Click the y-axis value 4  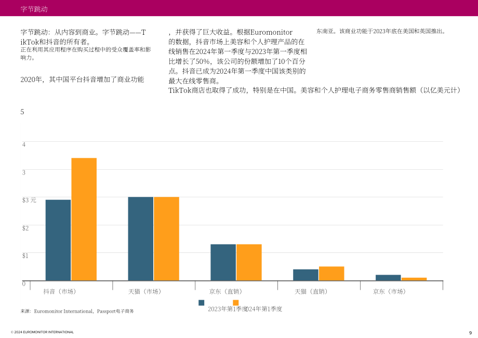(x=24, y=145)
